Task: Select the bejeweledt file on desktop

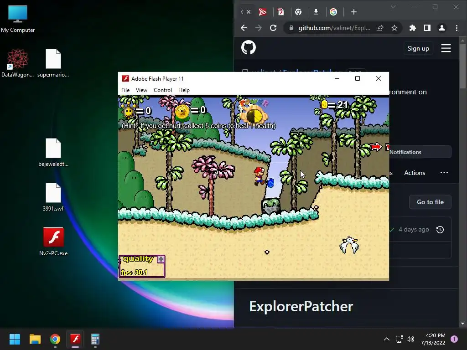Action: point(53,153)
